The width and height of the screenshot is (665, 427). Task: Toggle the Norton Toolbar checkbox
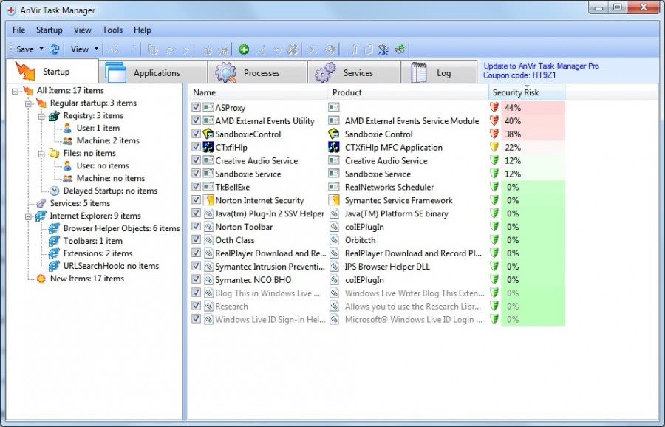tap(196, 227)
